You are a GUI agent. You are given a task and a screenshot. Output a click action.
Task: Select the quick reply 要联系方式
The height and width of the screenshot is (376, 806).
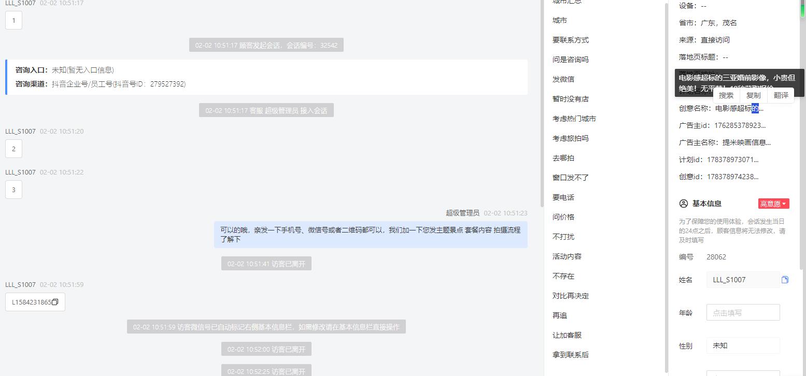coord(571,40)
